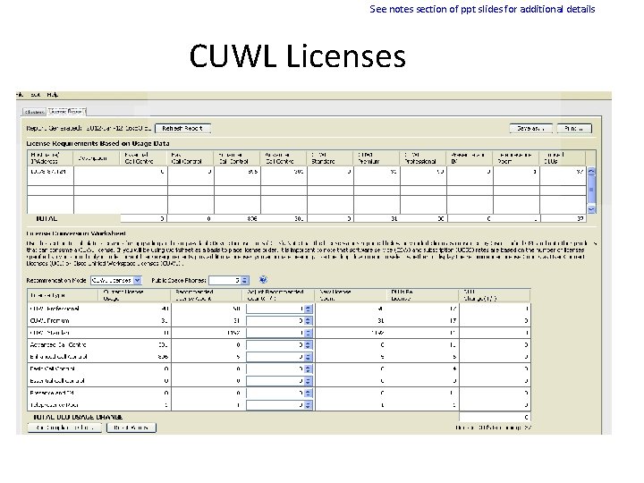
Task: Click the first host row in usage table
Action: (307, 175)
